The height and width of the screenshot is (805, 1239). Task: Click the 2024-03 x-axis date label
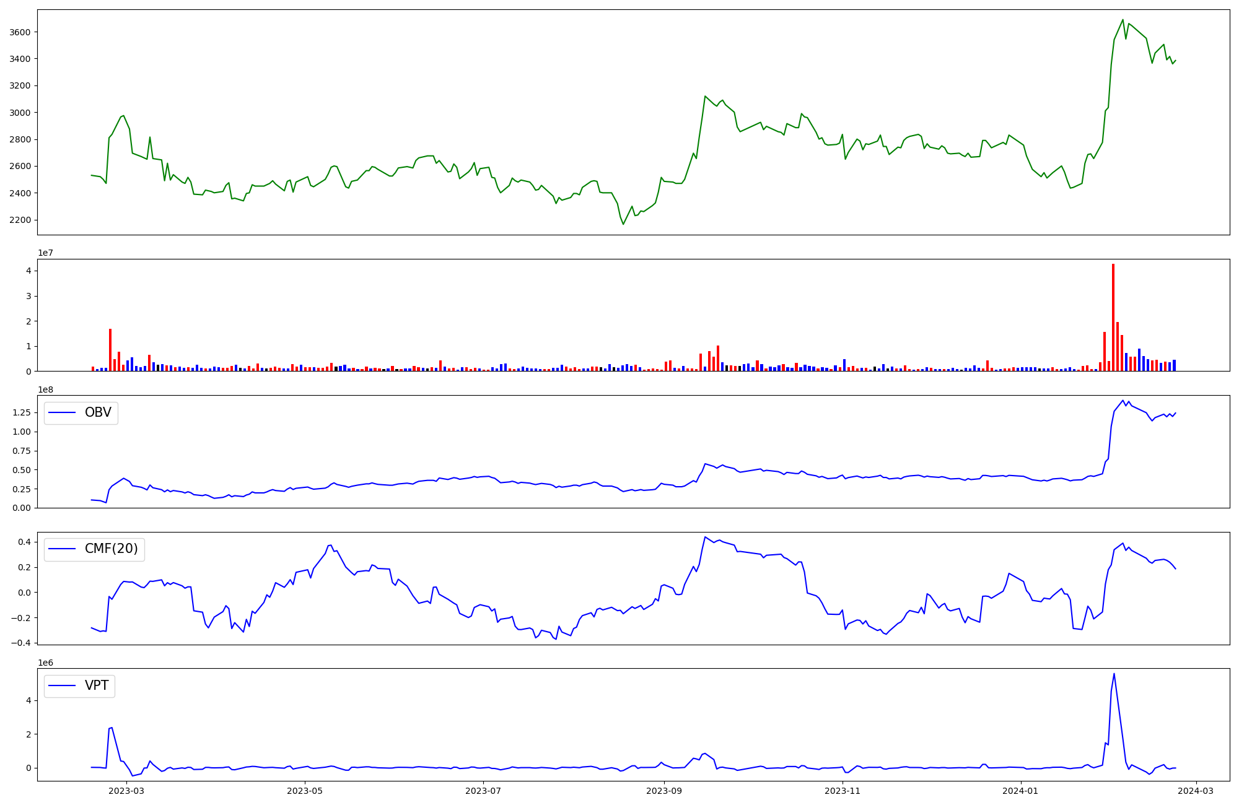[1196, 791]
